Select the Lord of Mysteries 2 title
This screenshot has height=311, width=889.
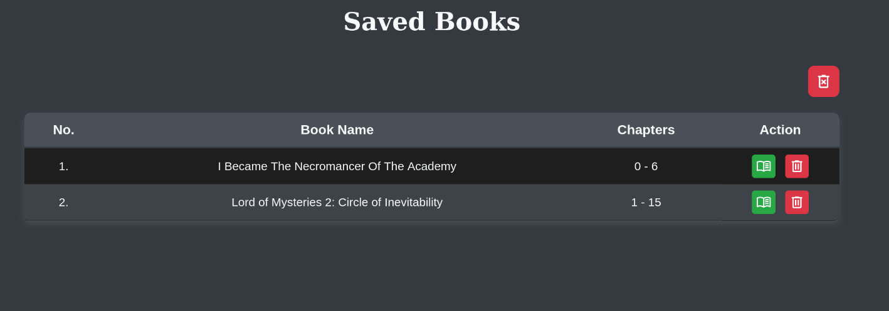point(337,202)
